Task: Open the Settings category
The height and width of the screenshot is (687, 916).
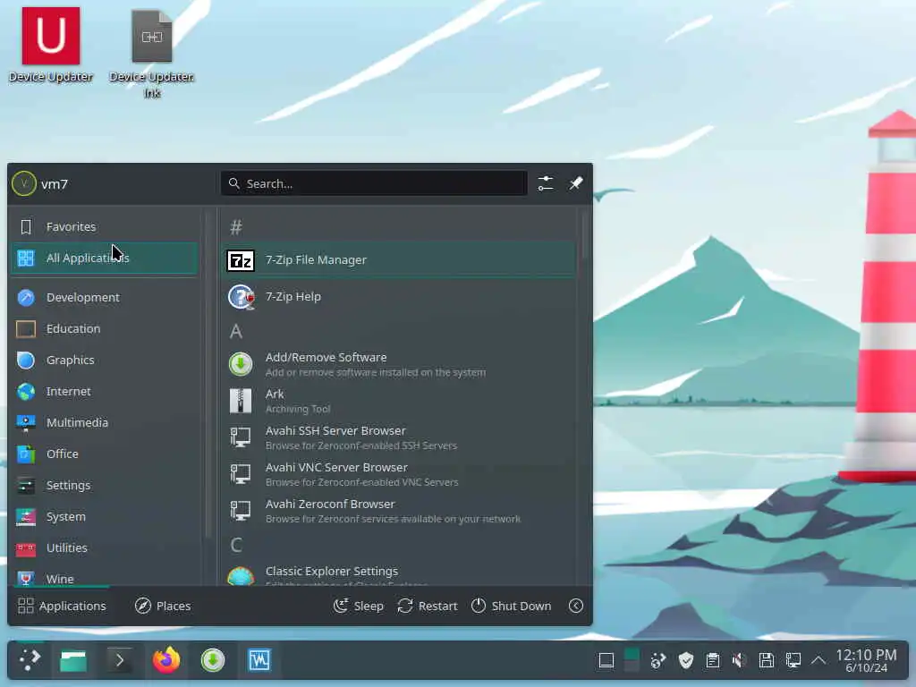Action: click(x=105, y=486)
